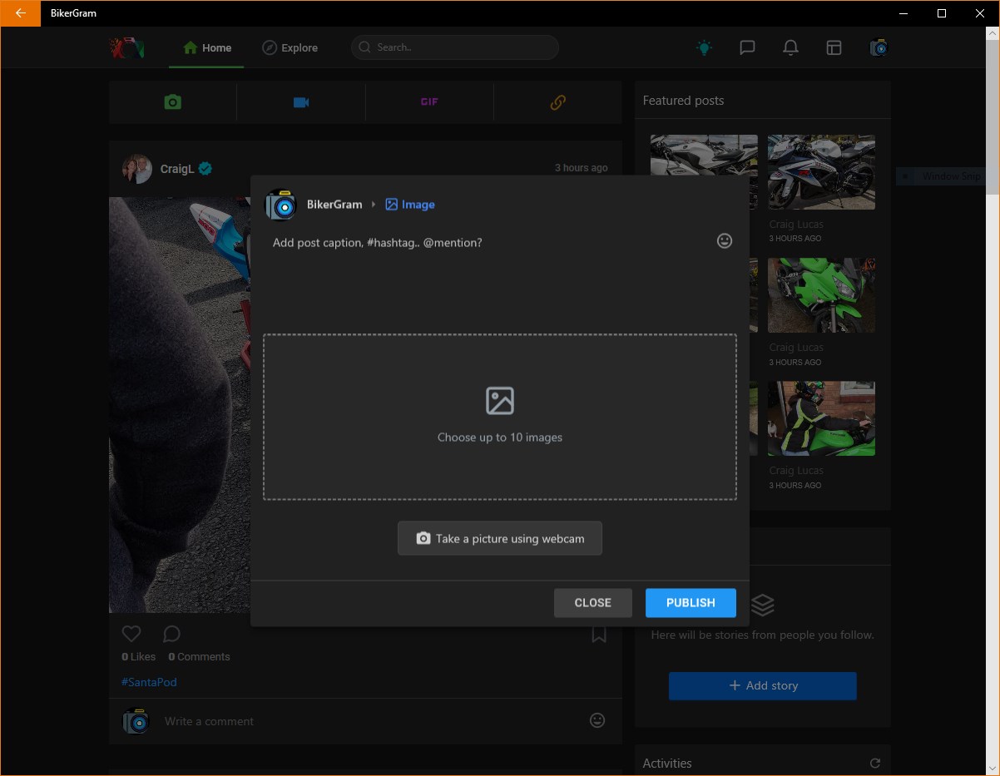Click the stories layers icon

(763, 605)
